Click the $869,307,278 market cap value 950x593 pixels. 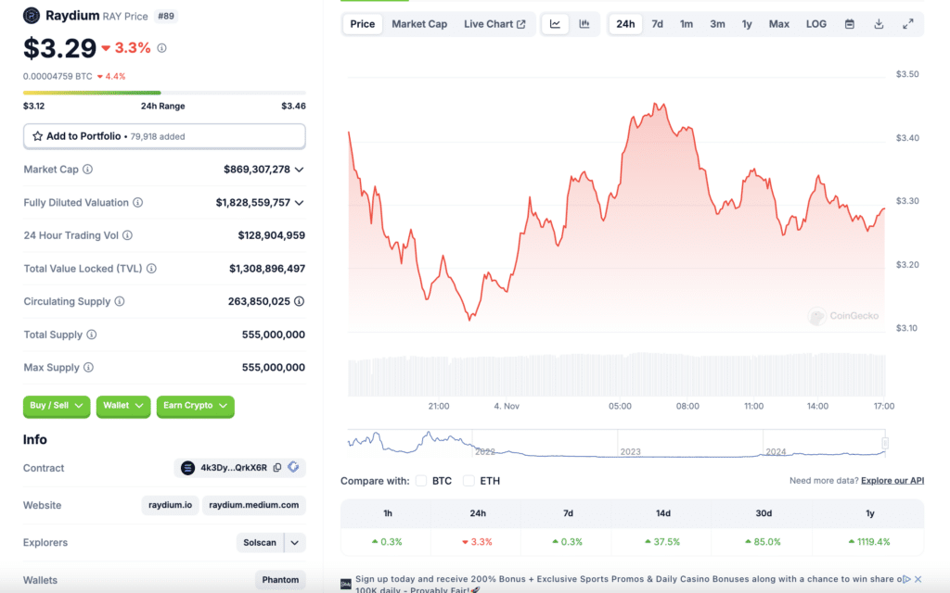click(x=257, y=170)
